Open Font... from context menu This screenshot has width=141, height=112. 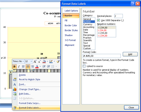(22, 84)
